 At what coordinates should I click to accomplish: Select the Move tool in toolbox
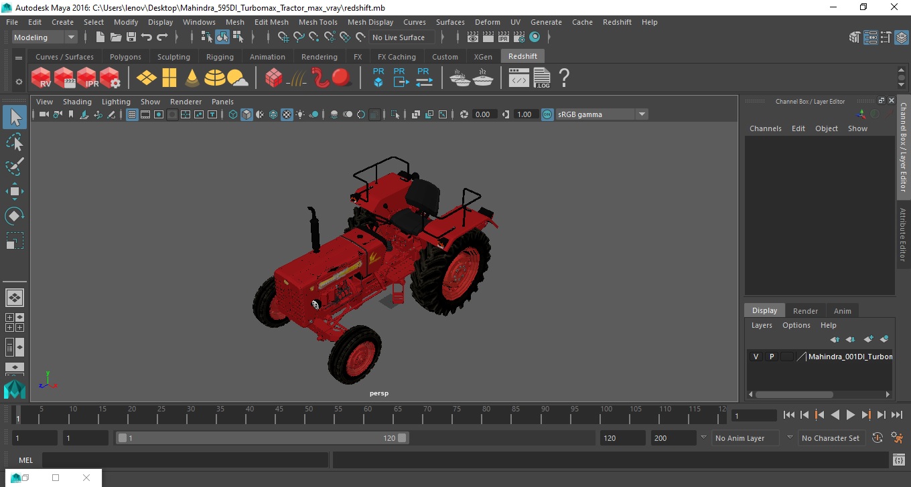(x=15, y=191)
